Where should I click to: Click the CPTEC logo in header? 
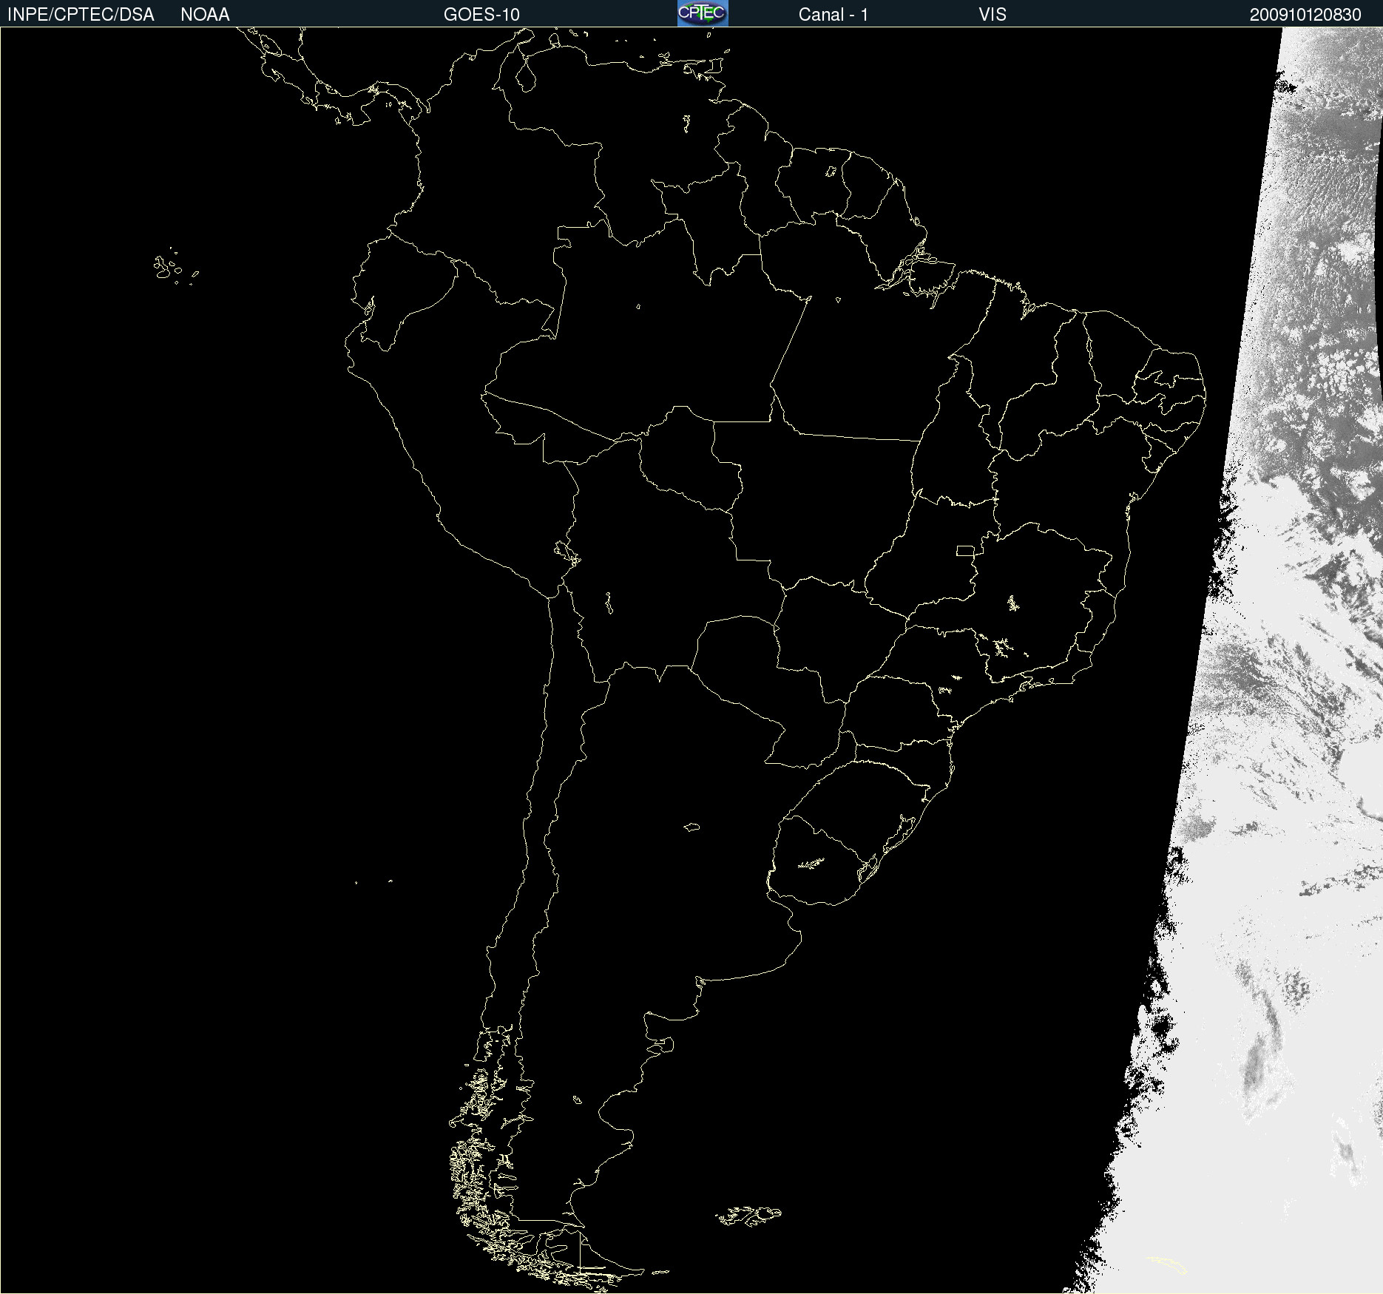pyautogui.click(x=703, y=13)
